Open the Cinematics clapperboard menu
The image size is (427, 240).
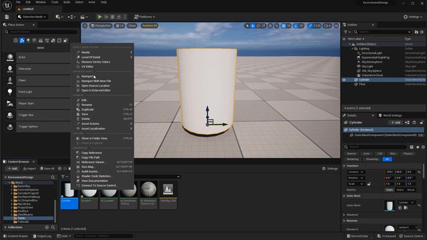[x=84, y=17]
